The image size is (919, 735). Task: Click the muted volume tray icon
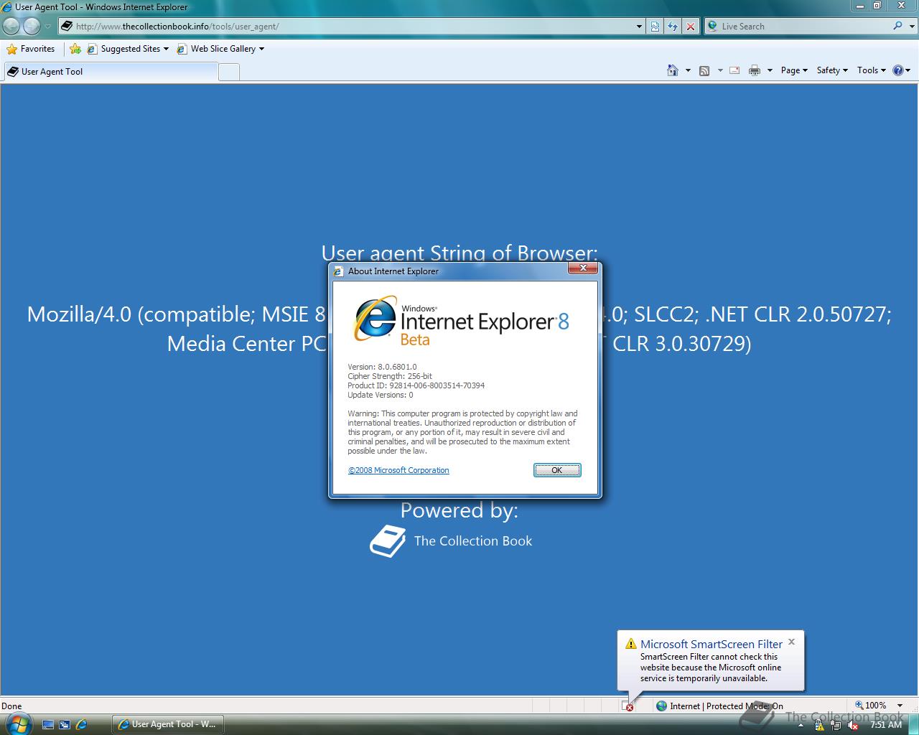[852, 725]
